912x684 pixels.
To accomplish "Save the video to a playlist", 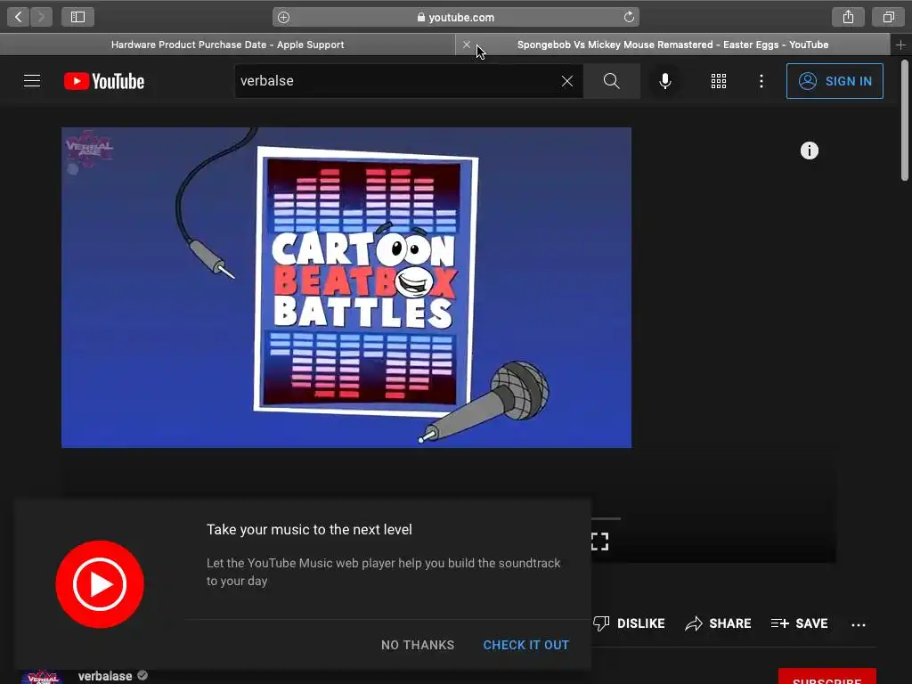I will [x=799, y=623].
